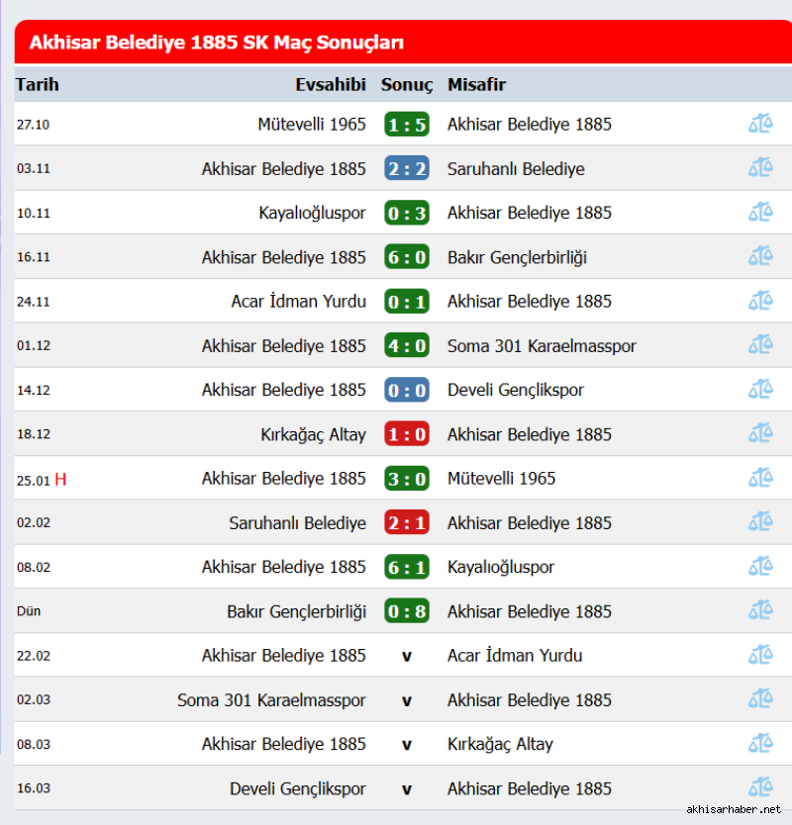Click the Tarih column header
The image size is (792, 825).
coord(38,84)
